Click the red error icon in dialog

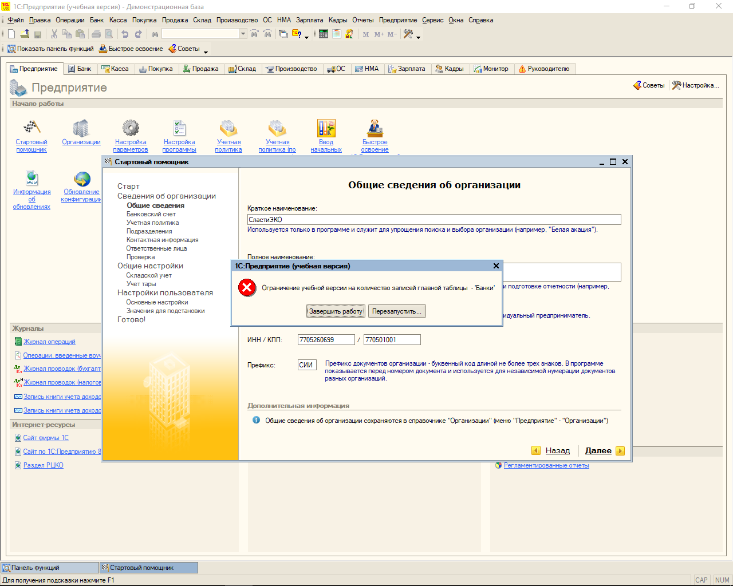coord(247,287)
